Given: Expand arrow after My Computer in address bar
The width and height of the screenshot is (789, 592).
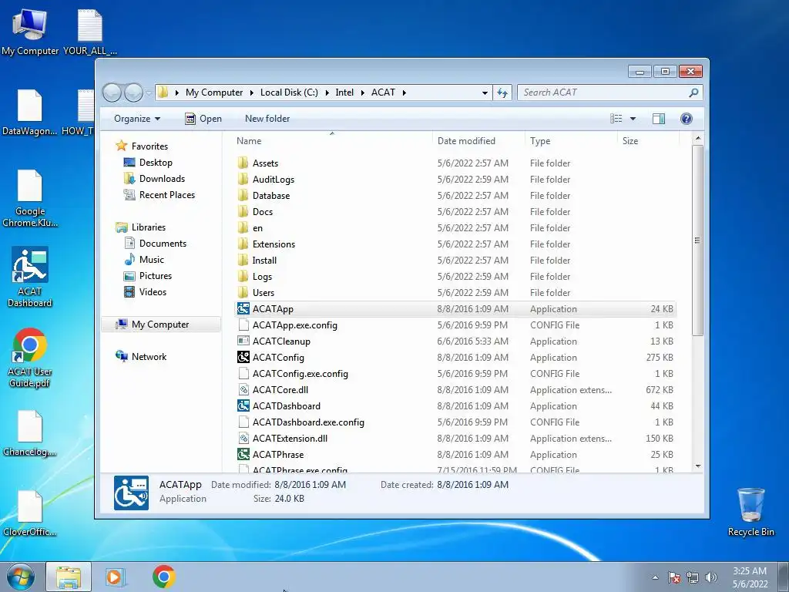Looking at the screenshot, I should tap(252, 92).
